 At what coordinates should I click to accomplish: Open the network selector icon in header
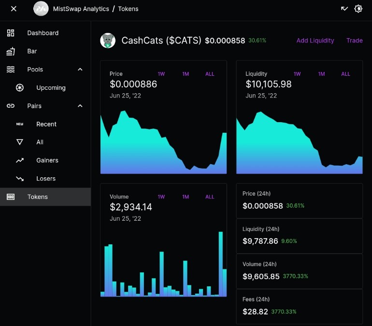click(x=344, y=9)
